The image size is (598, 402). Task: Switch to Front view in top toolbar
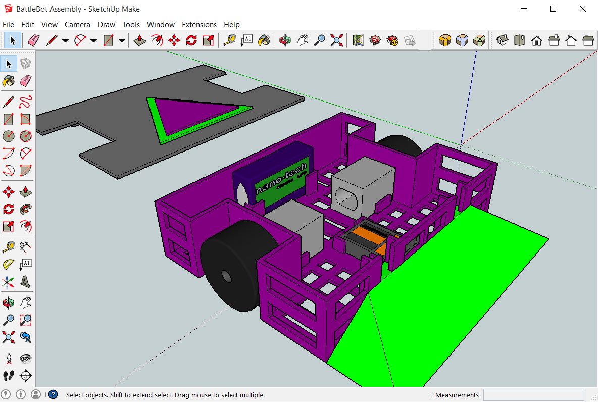coord(536,40)
